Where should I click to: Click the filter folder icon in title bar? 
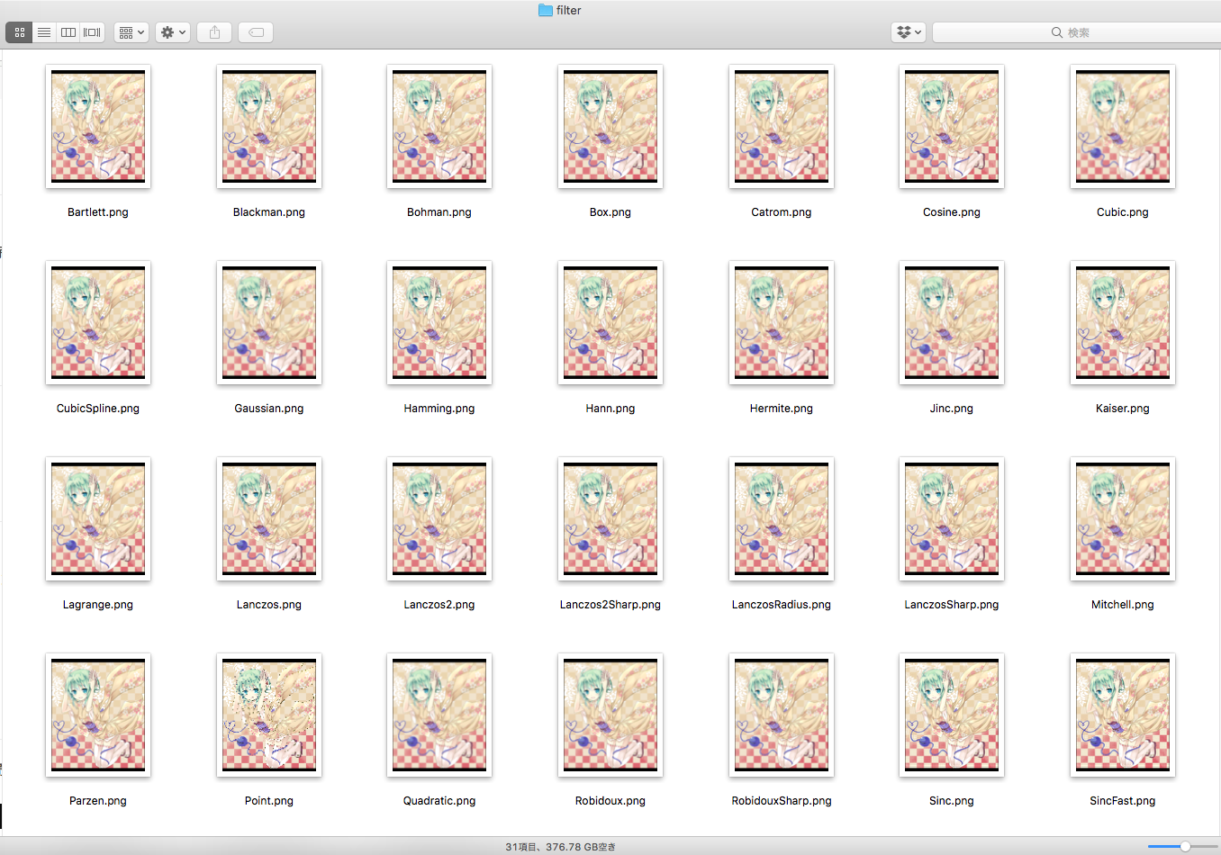click(x=546, y=10)
